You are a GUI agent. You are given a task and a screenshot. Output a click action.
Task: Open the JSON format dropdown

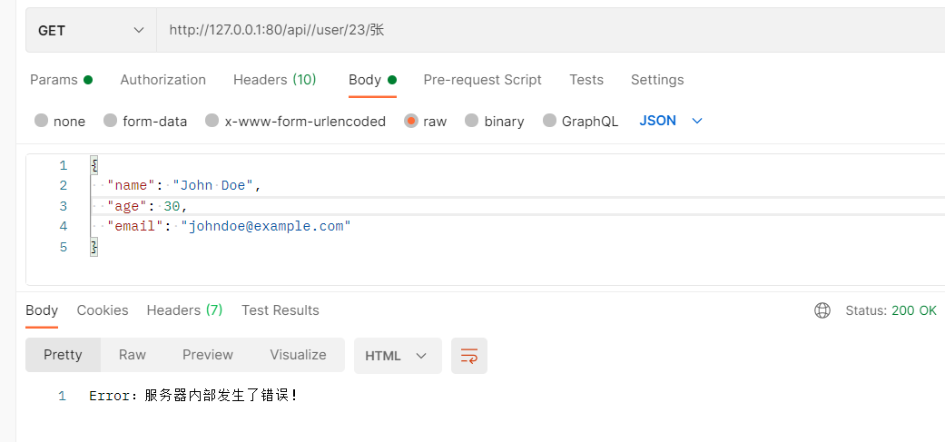click(671, 121)
